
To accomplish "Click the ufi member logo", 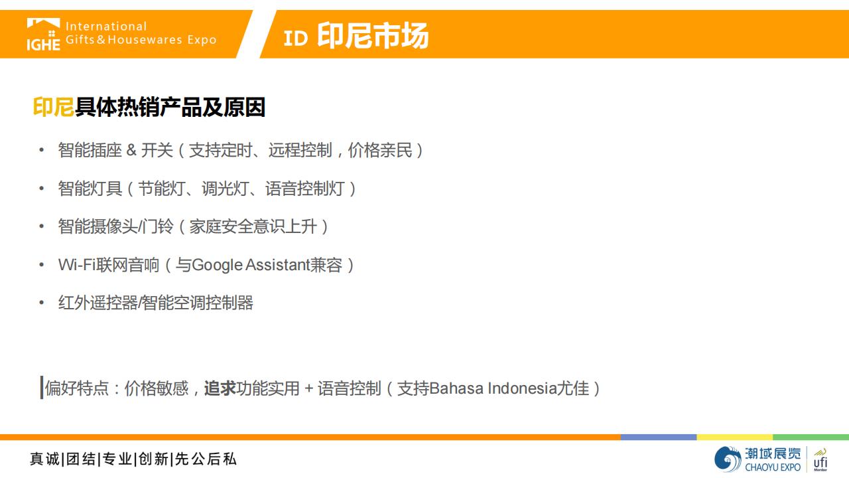I will click(x=820, y=459).
